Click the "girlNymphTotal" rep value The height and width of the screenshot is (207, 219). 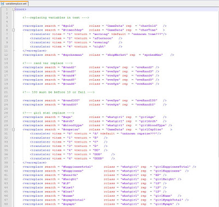[168, 200]
